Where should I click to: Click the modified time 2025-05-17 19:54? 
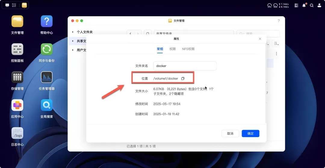[x=167, y=104]
